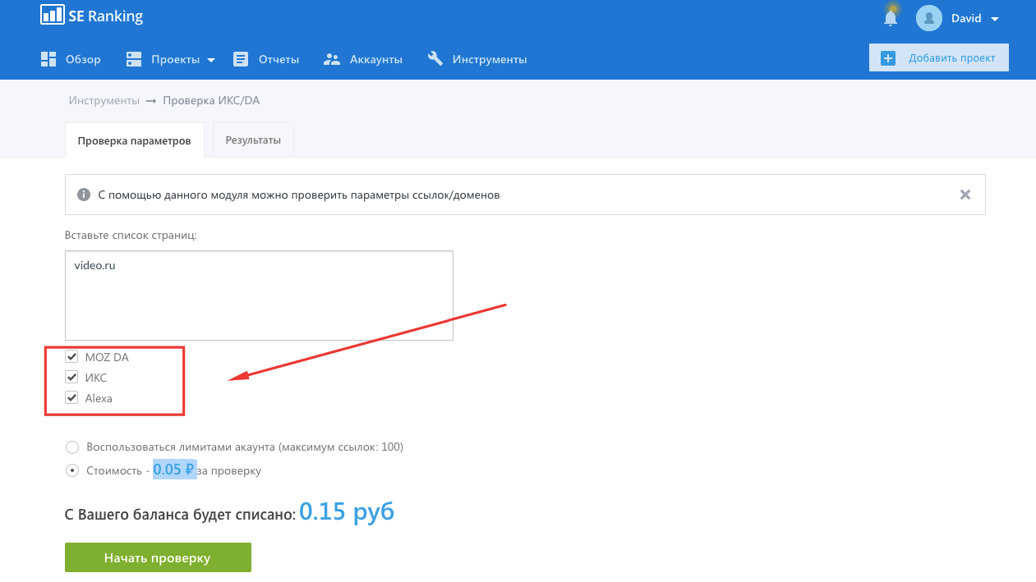The height and width of the screenshot is (582, 1036).
Task: Switch to the Проверка параметров tab
Action: [x=135, y=140]
